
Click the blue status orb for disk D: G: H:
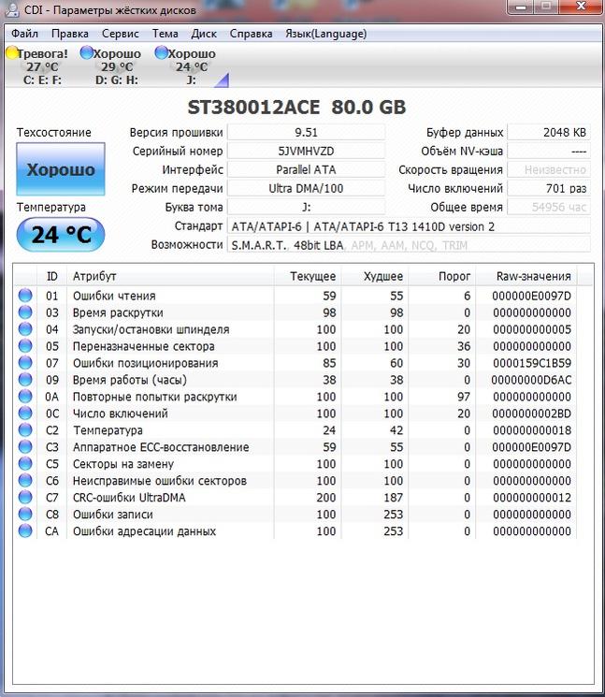[x=86, y=53]
